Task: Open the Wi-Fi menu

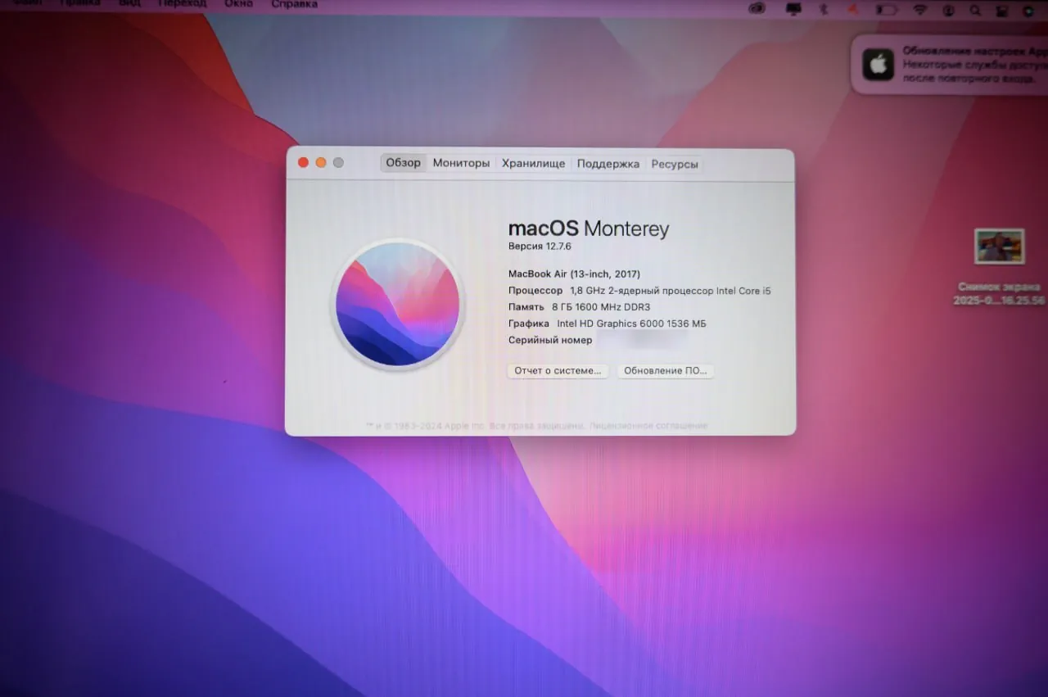Action: click(920, 10)
